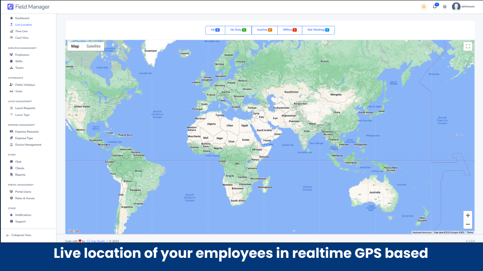This screenshot has height=271, width=483.
Task: Select the Employees icon in the sidebar
Action: (12, 55)
